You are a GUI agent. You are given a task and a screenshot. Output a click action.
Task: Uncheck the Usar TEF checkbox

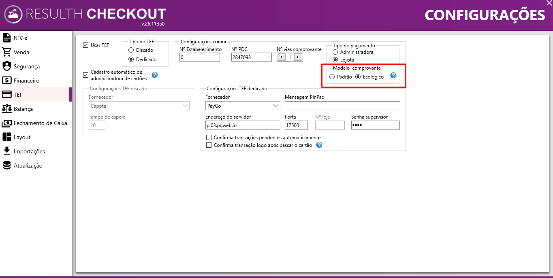(85, 45)
